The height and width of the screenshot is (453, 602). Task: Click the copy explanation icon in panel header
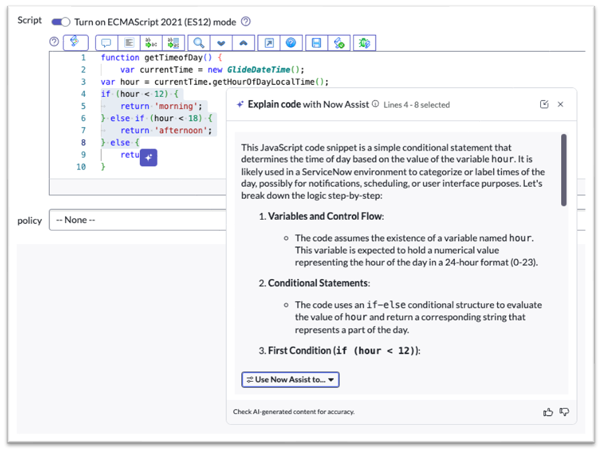[x=544, y=104]
